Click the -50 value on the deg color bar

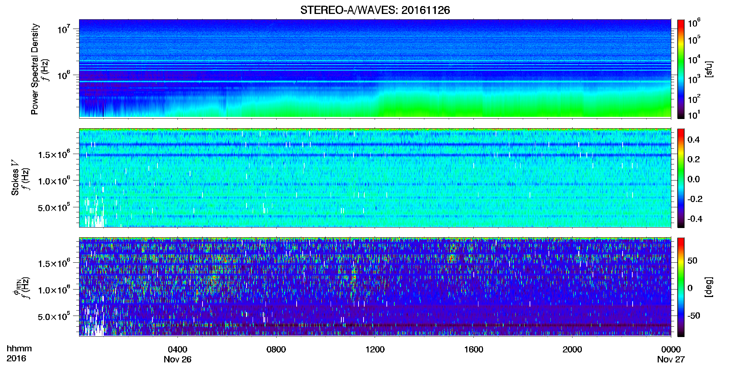pyautogui.click(x=694, y=316)
